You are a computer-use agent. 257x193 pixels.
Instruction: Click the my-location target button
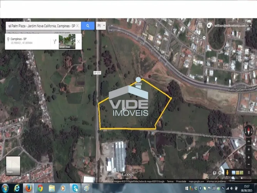pos(249,149)
